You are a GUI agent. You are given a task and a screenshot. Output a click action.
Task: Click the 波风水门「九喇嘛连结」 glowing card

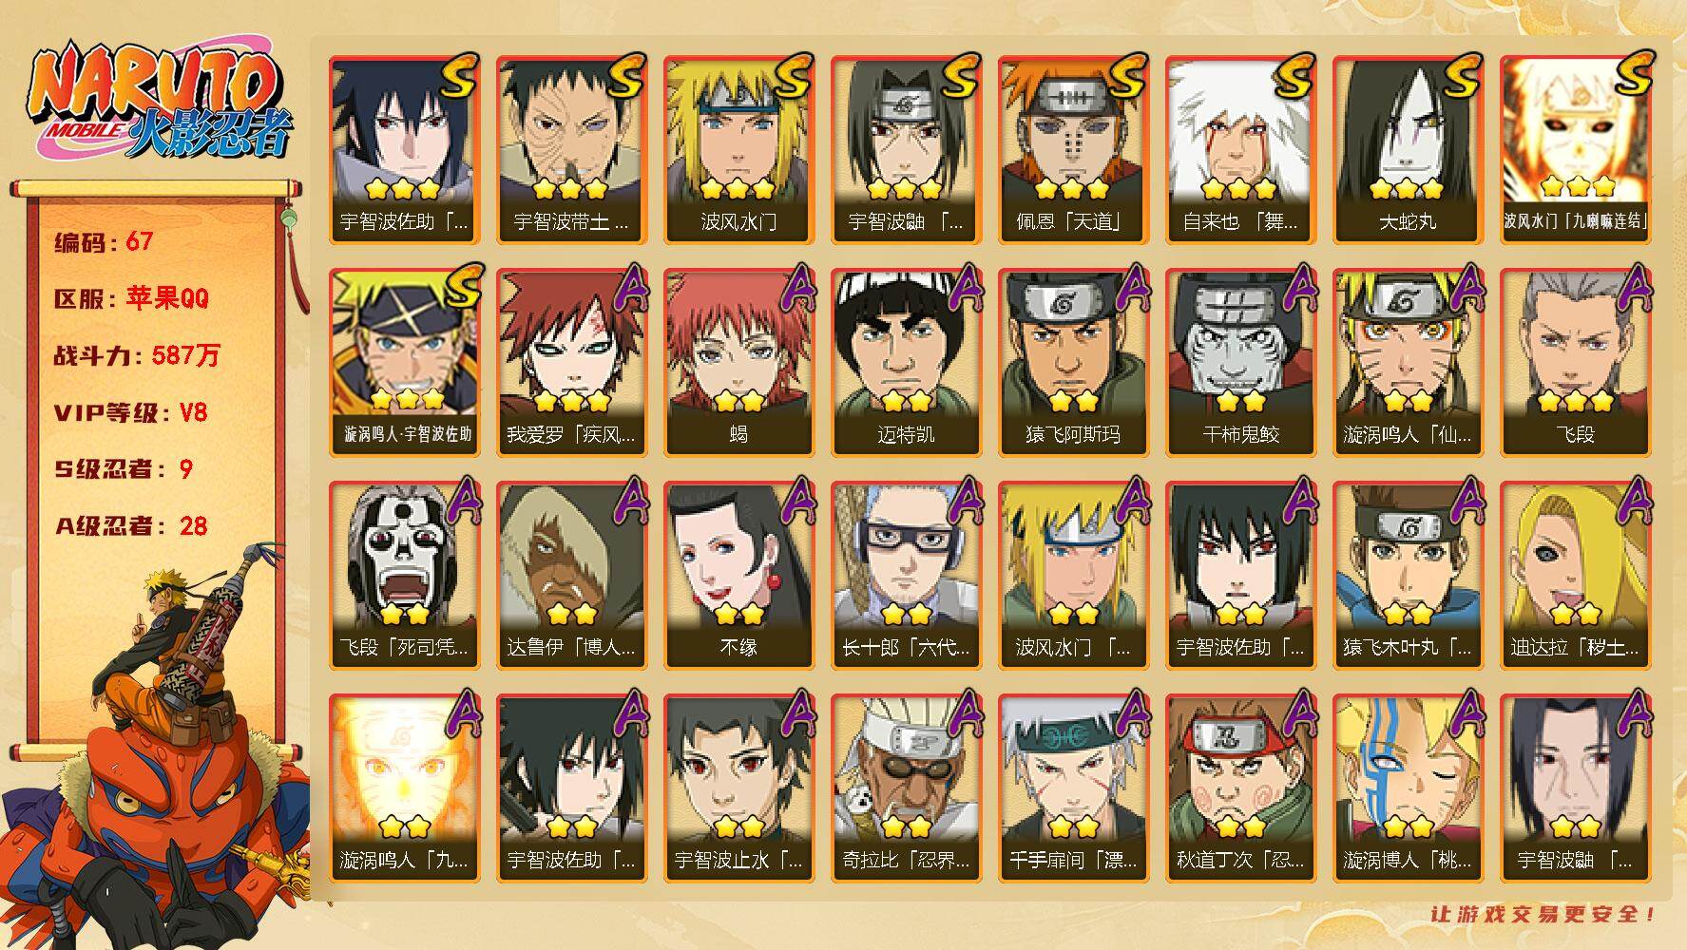click(x=1575, y=150)
